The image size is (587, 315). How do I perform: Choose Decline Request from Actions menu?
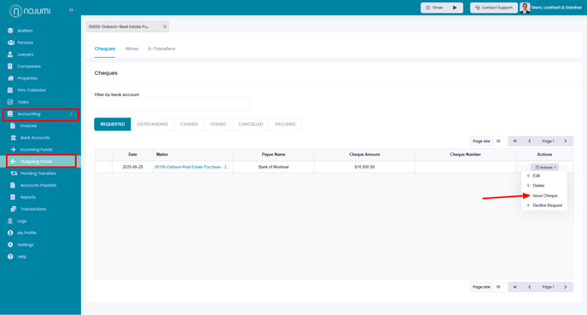tap(547, 205)
